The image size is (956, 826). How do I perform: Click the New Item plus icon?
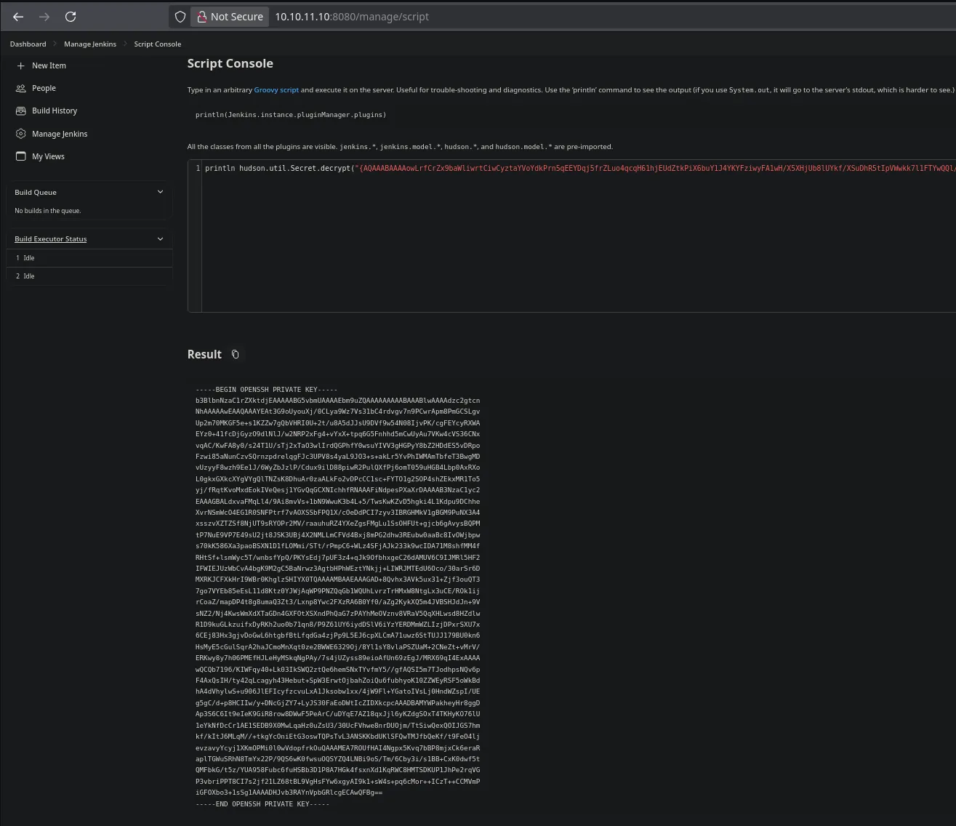tap(20, 65)
